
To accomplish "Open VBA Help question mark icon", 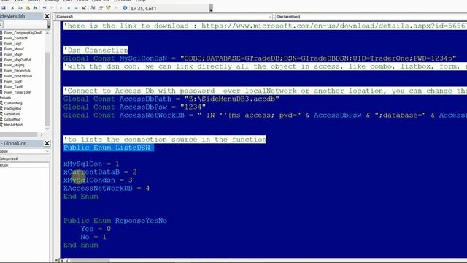I will (x=125, y=8).
